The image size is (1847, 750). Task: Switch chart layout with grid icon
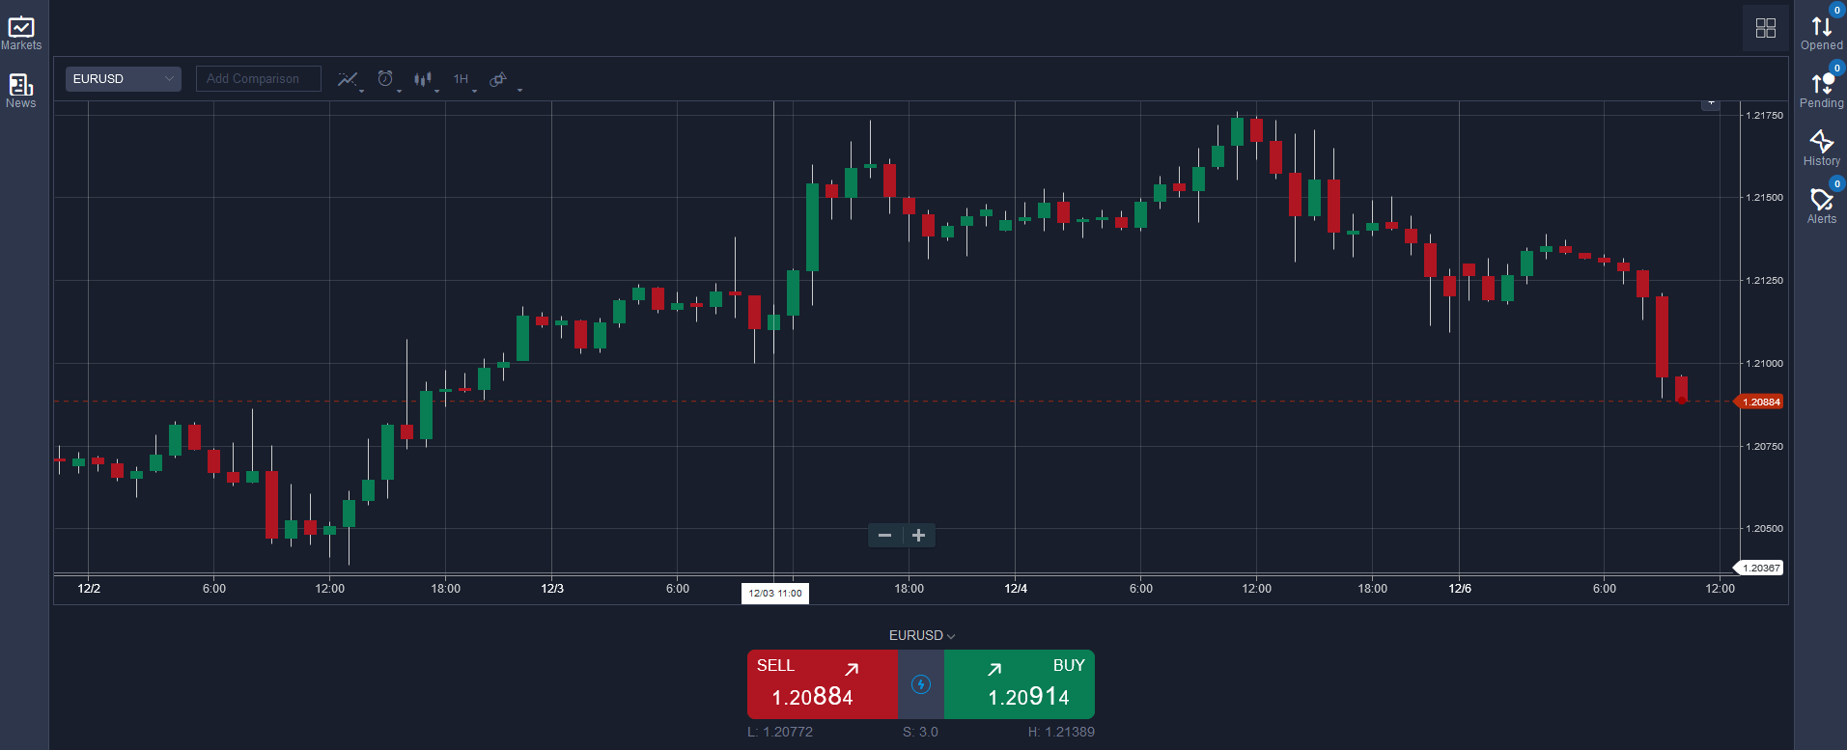(x=1766, y=28)
